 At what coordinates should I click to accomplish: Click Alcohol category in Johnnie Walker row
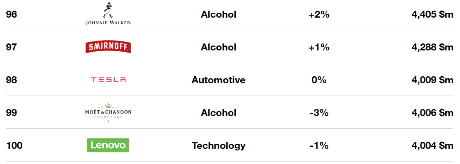coord(218,14)
